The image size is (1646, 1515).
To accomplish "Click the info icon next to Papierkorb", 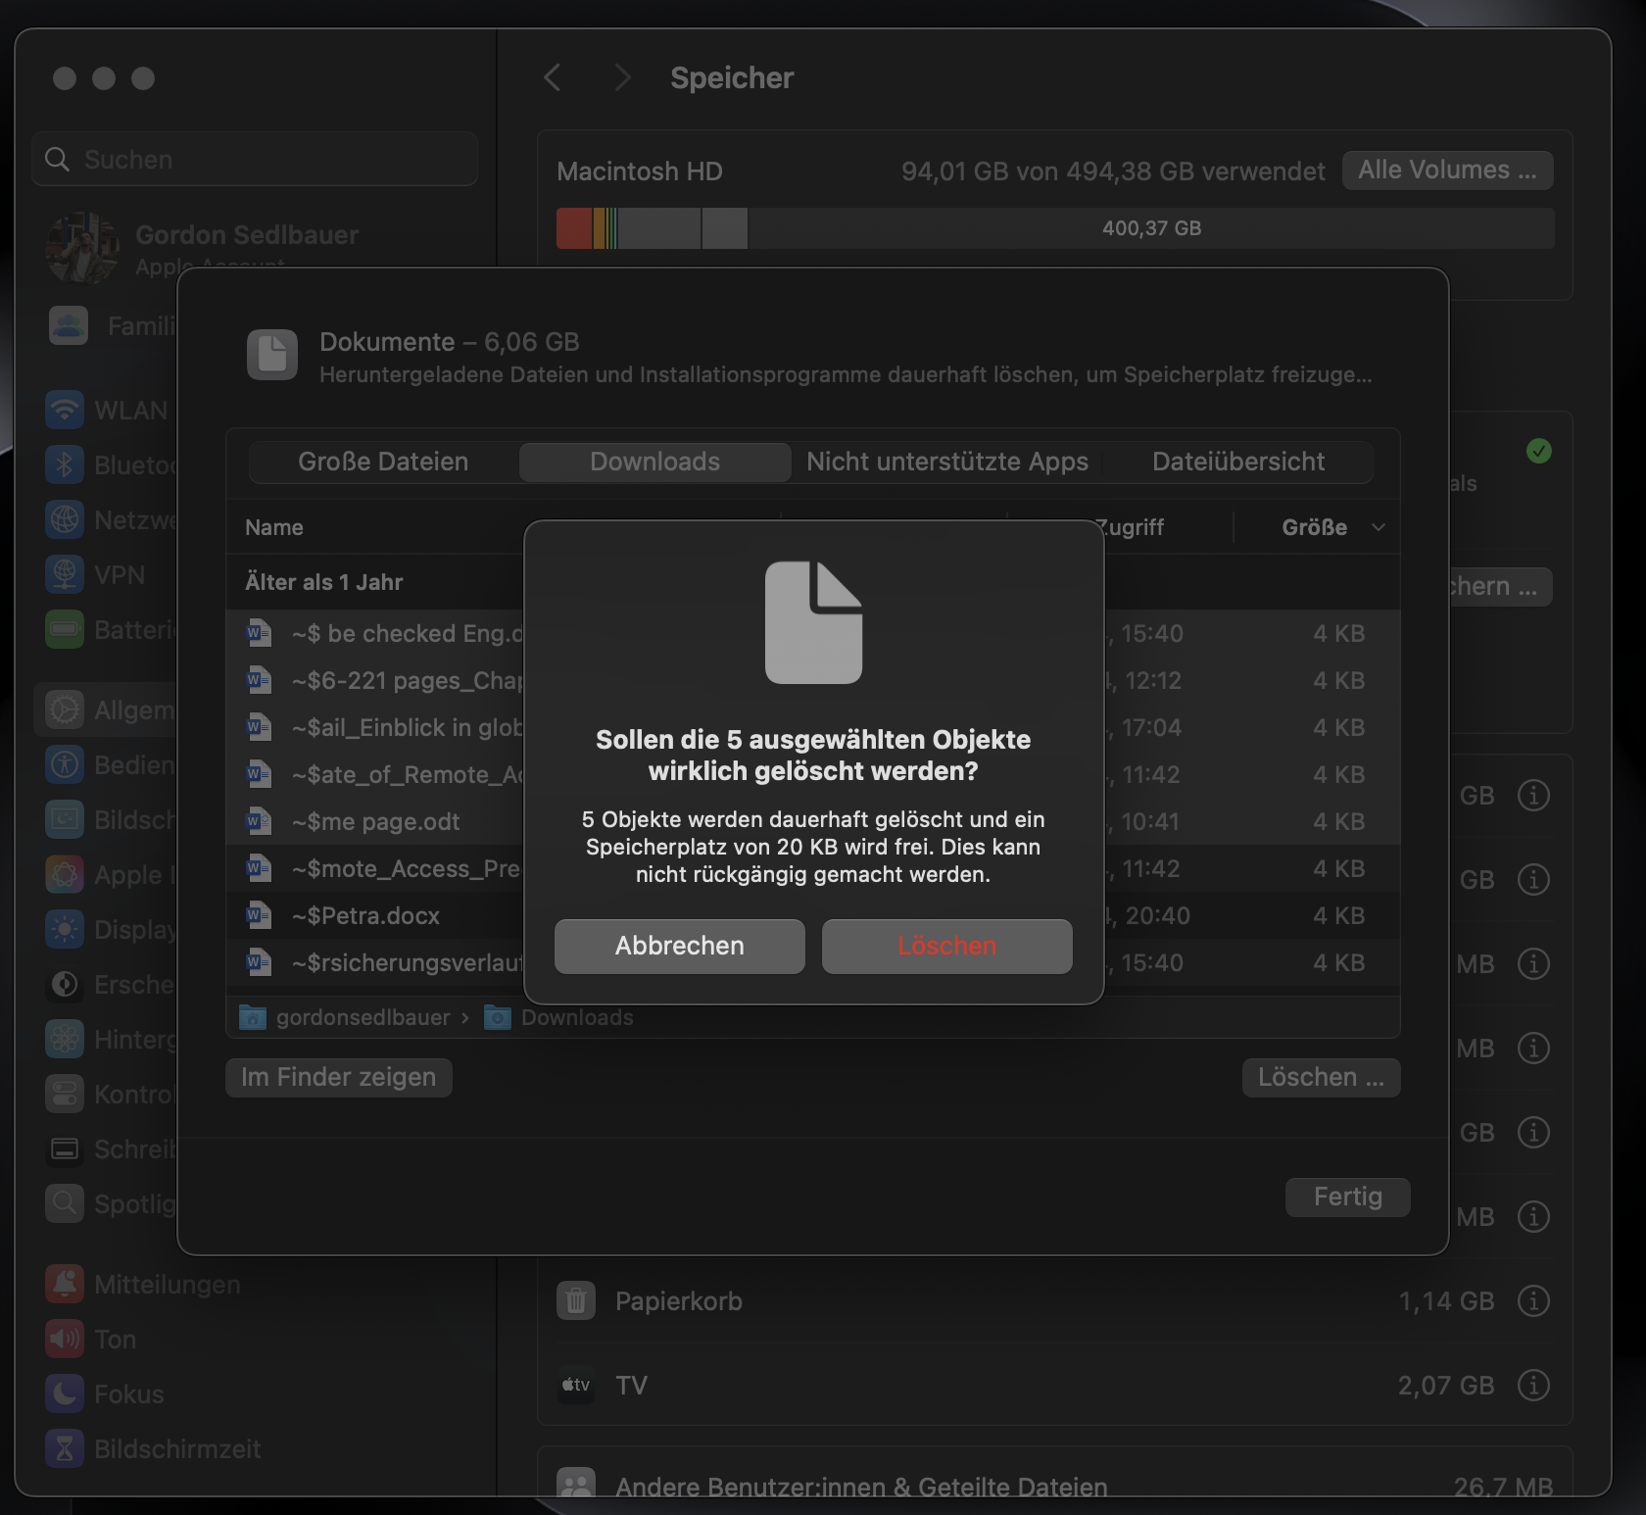I will [x=1533, y=1300].
